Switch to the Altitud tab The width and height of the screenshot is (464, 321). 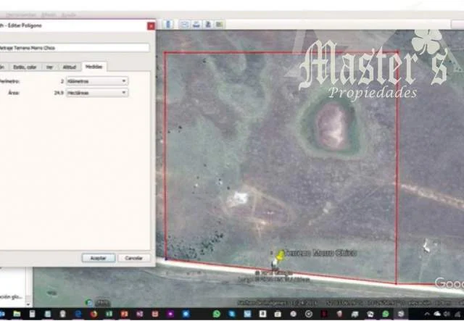[x=70, y=67]
